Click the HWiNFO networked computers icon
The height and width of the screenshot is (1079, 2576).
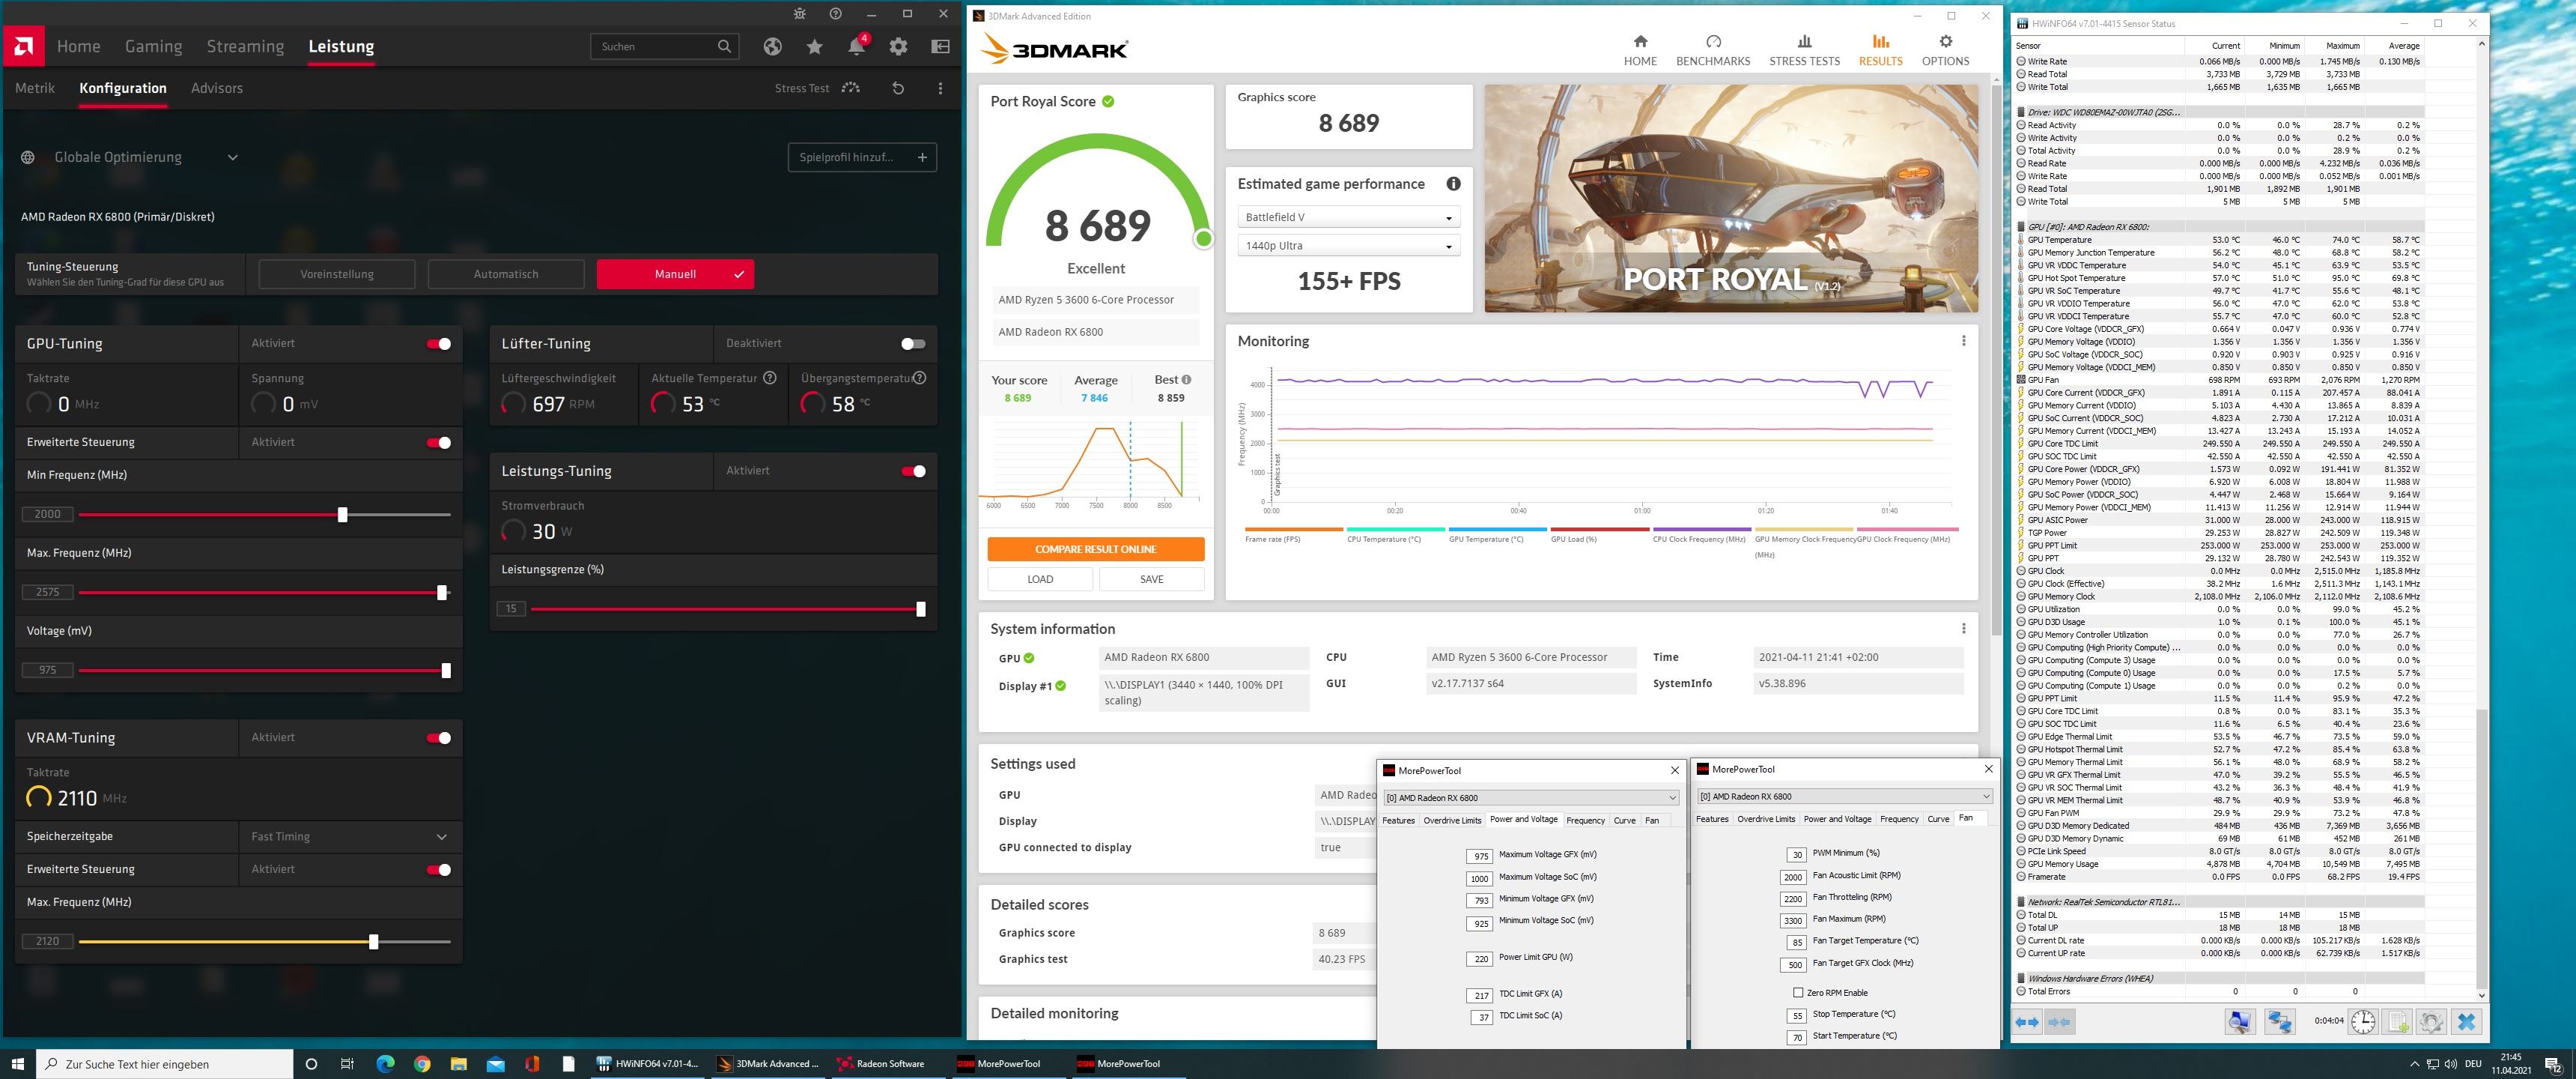coord(2279,1022)
